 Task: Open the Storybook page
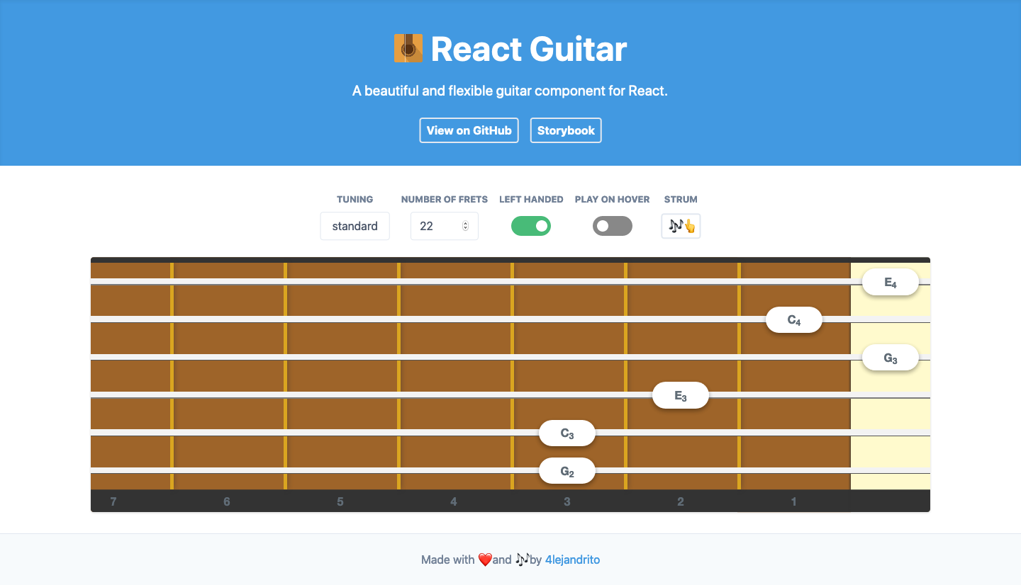(x=565, y=130)
